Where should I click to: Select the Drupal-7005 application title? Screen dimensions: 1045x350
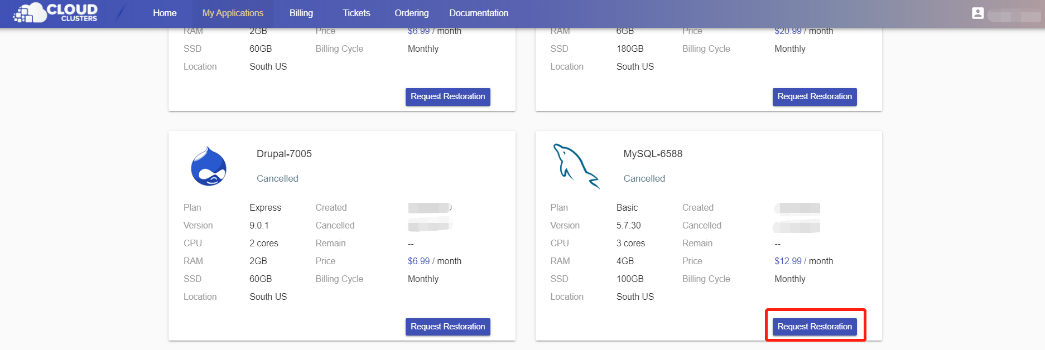[x=284, y=154]
